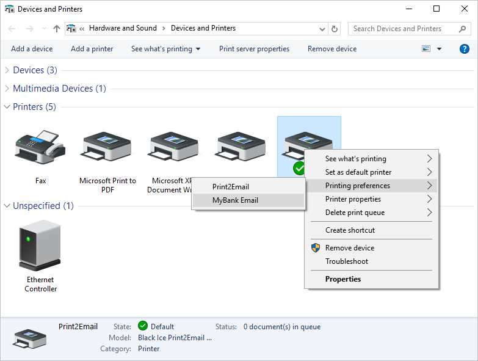The image size is (478, 361).
Task: Minimize the Devices and Printers window
Action: (x=409, y=9)
